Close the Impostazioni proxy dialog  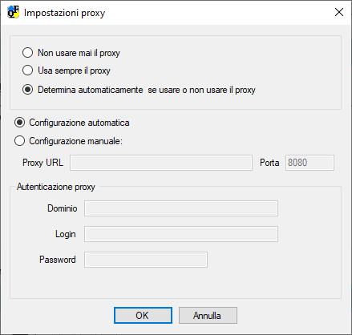click(x=339, y=12)
